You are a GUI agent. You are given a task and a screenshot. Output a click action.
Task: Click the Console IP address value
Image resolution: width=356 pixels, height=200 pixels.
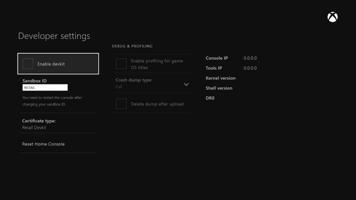pos(250,58)
